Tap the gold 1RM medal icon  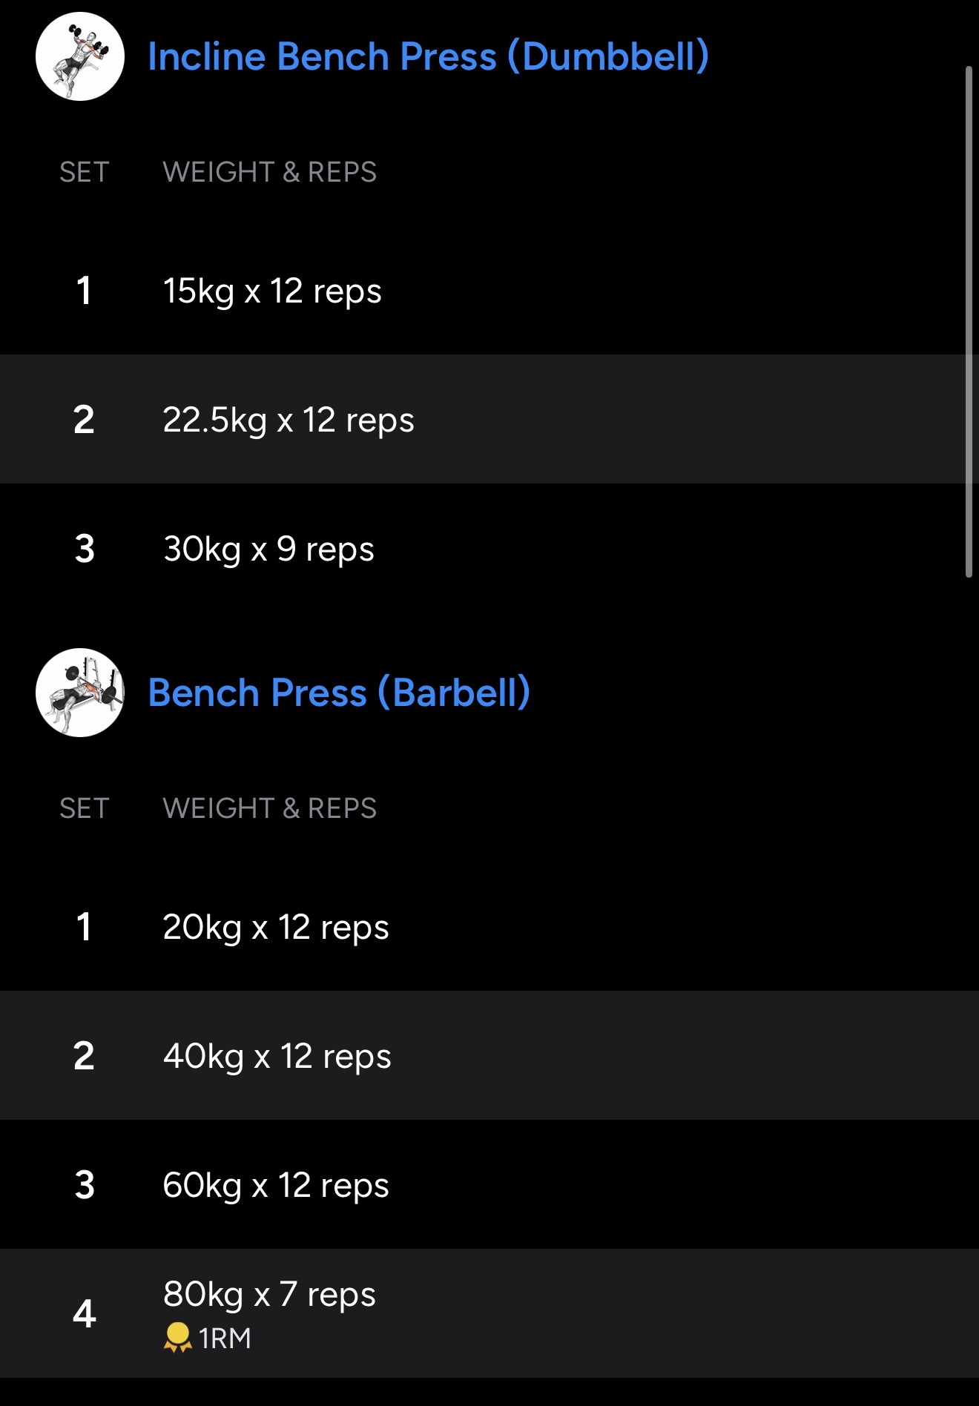(177, 1338)
